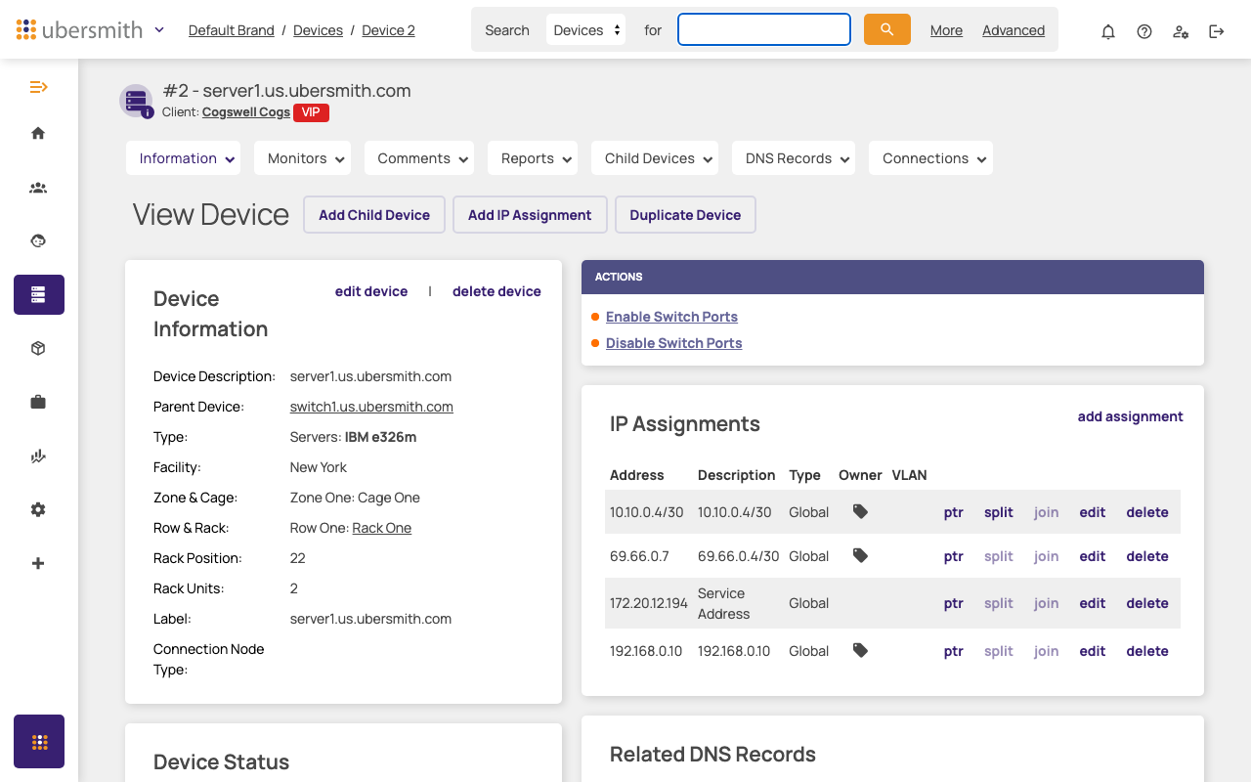Screen dimensions: 1251x782
Task: Click Default Brand breadcrumb
Action: pyautogui.click(x=232, y=30)
